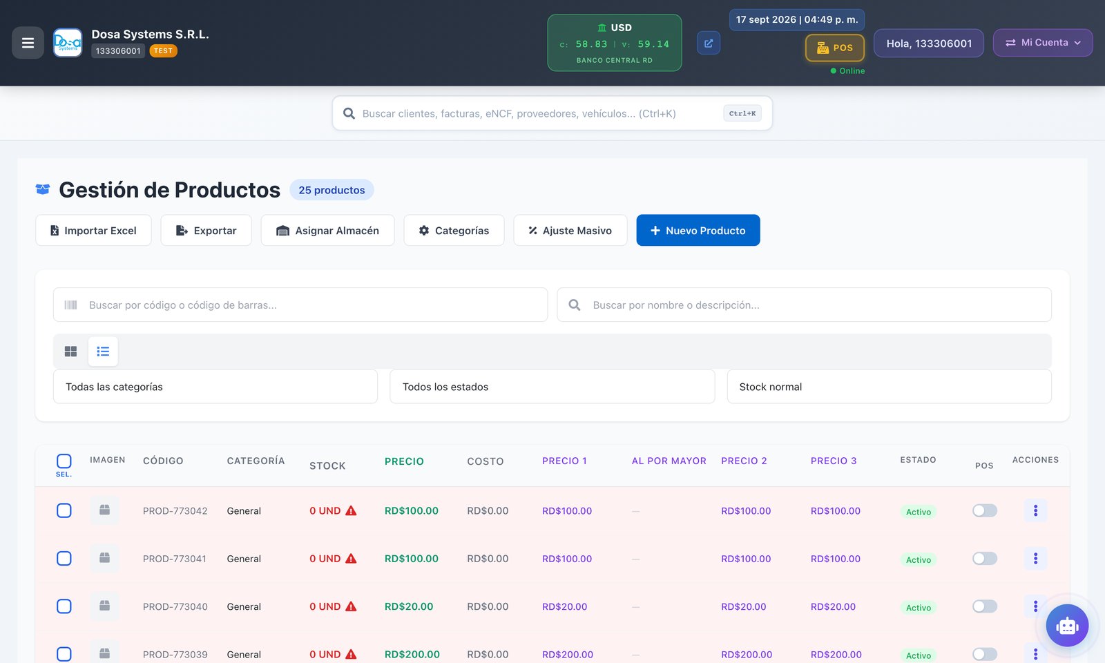Click stock warning icon for PROD-773041
The image size is (1105, 663).
click(x=351, y=558)
